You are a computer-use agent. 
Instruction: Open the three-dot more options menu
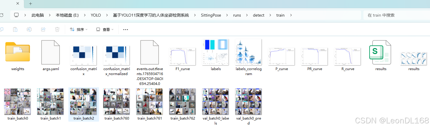click(x=126, y=29)
